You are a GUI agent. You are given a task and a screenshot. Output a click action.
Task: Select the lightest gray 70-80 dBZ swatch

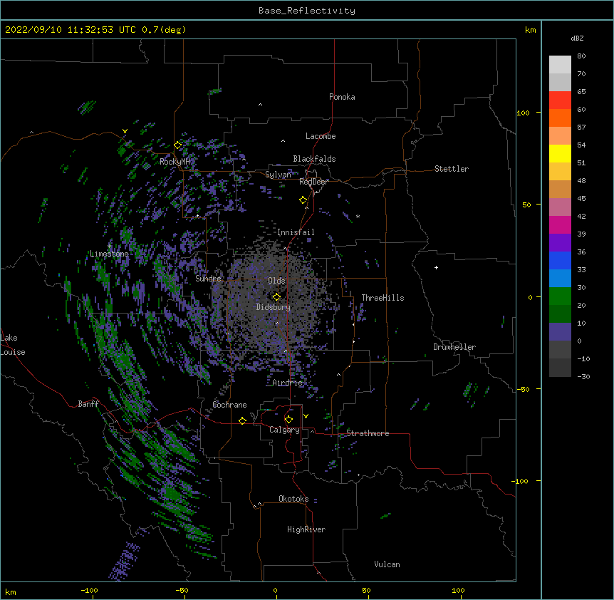[560, 65]
